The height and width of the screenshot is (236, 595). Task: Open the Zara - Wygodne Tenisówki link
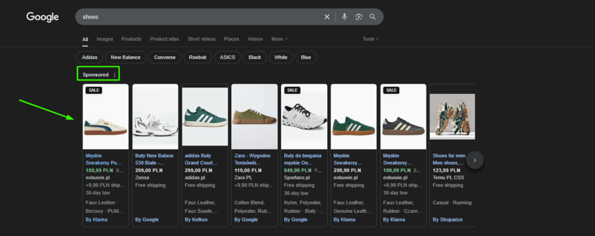coord(253,159)
